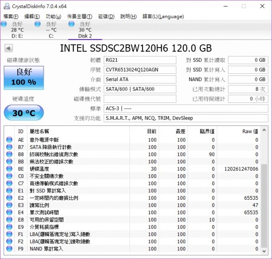Click status orb for attribute F9

point(9,249)
